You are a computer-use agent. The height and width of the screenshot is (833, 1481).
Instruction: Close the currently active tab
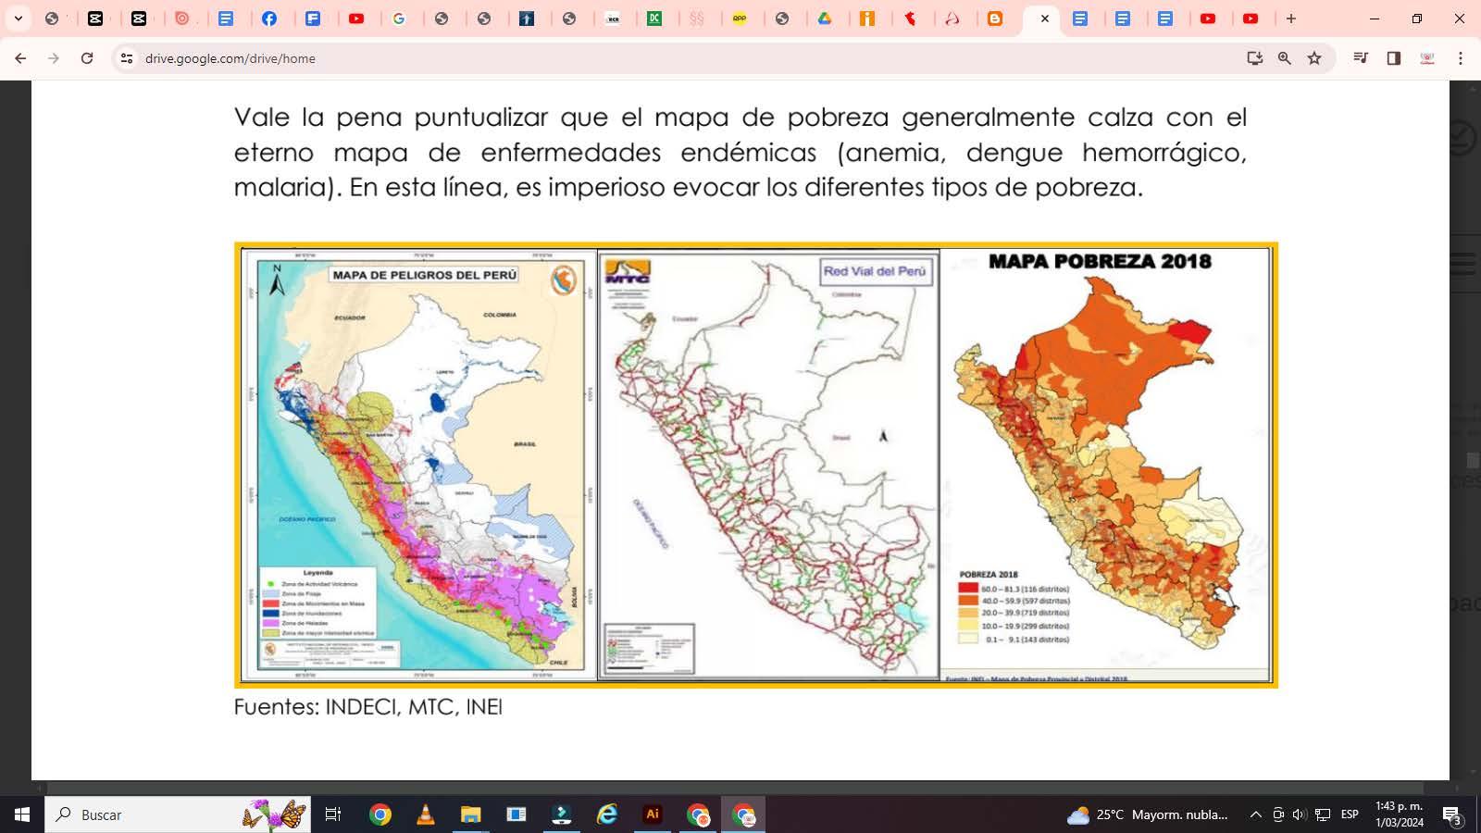[1045, 19]
